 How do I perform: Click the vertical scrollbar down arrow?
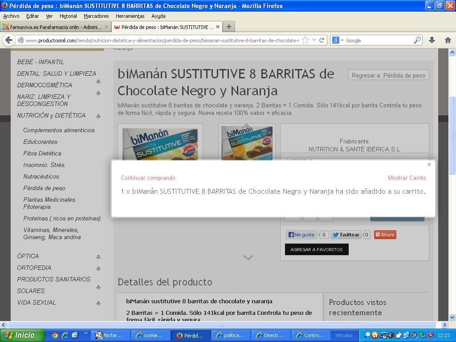[x=452, y=317]
